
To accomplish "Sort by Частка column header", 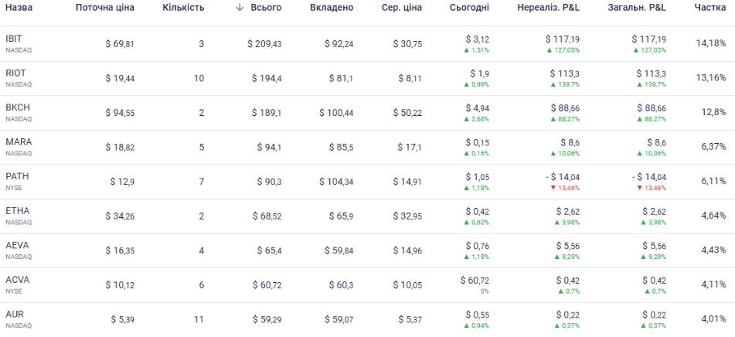I will pyautogui.click(x=710, y=8).
